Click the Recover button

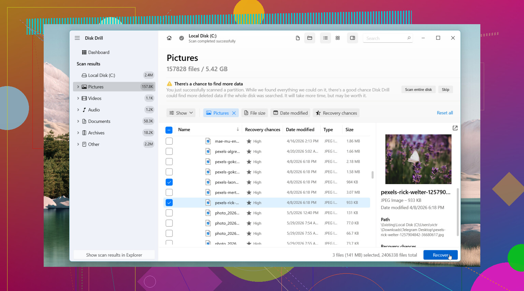pos(440,255)
